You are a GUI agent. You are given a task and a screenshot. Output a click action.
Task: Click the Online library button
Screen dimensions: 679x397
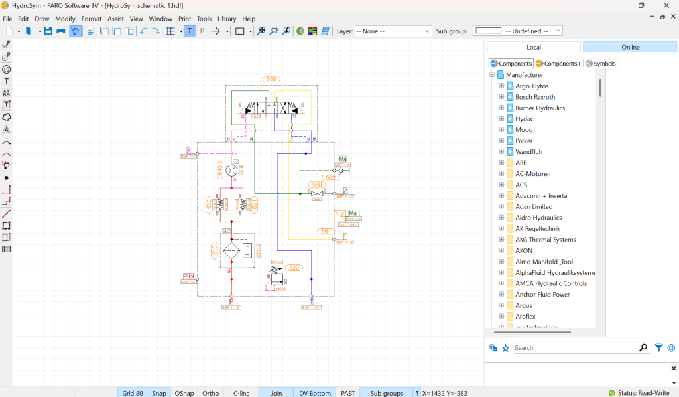click(x=631, y=47)
